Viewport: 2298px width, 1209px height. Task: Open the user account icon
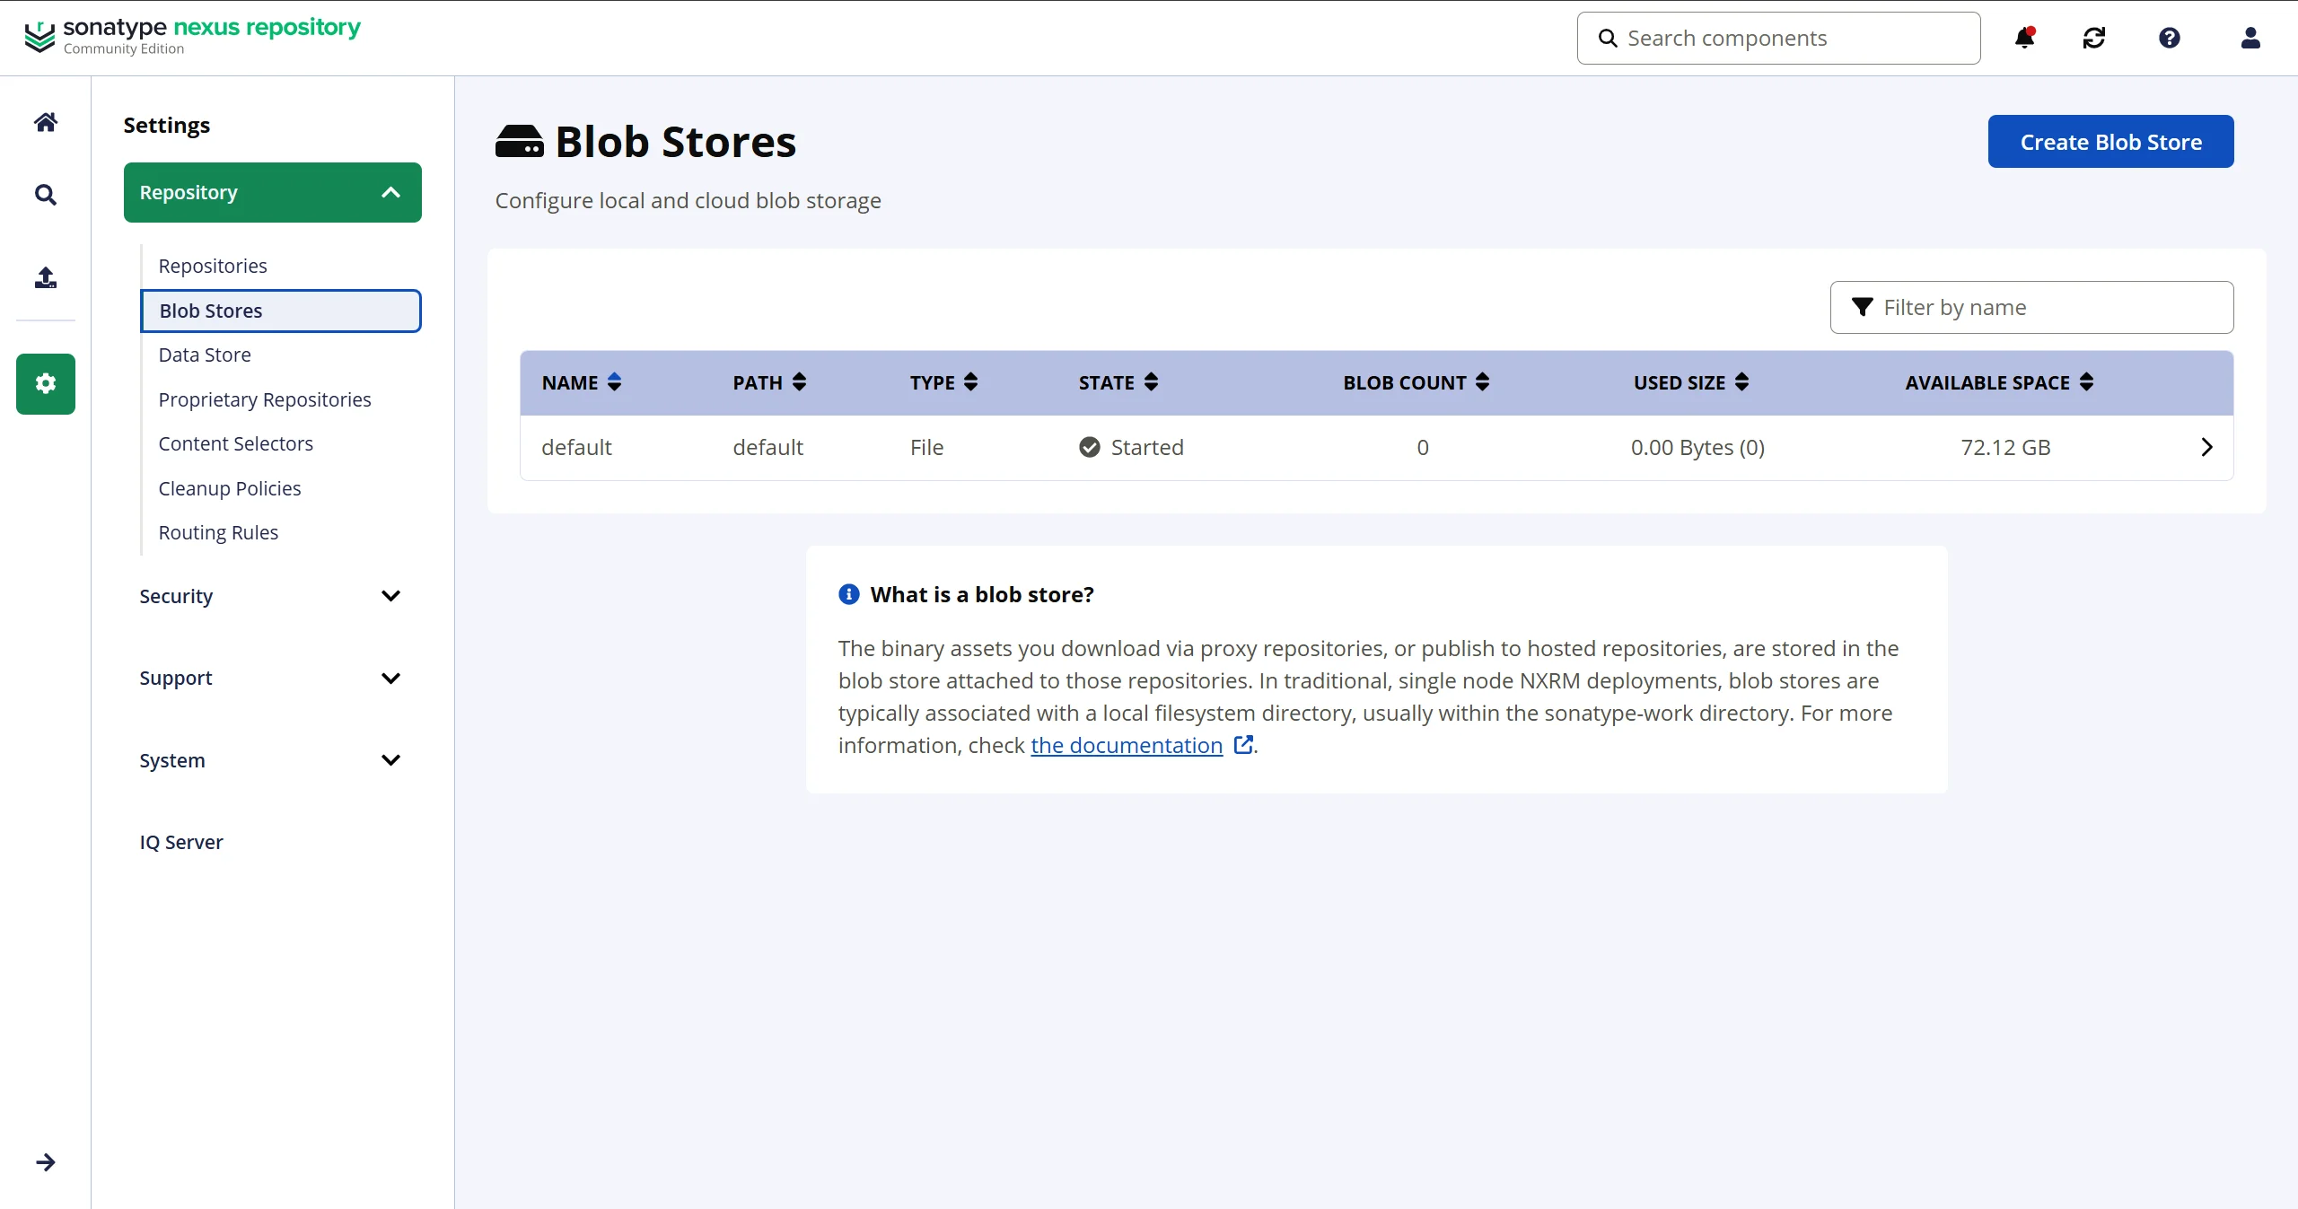tap(2250, 38)
